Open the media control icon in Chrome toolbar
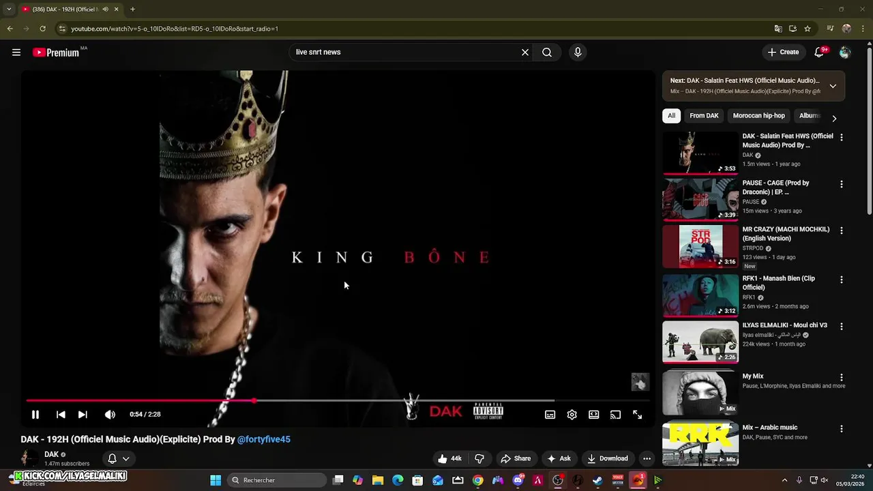Screen dimensions: 873x491 [830, 29]
